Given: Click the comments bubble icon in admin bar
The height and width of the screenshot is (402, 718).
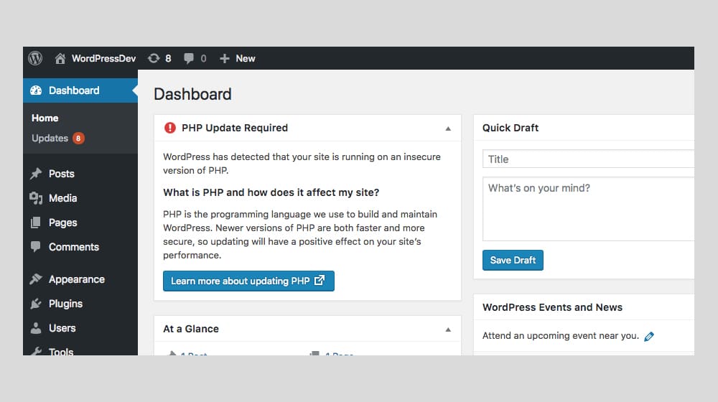Looking at the screenshot, I should tap(188, 59).
